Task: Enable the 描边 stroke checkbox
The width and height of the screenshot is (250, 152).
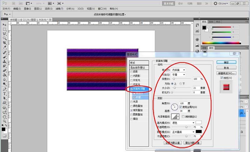Action: pyautogui.click(x=132, y=119)
